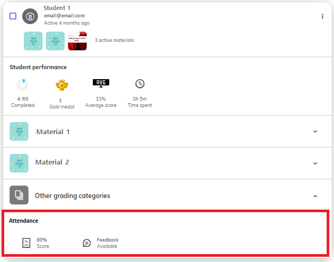
Task: Open the Material 2 row label
Action: pyautogui.click(x=52, y=162)
